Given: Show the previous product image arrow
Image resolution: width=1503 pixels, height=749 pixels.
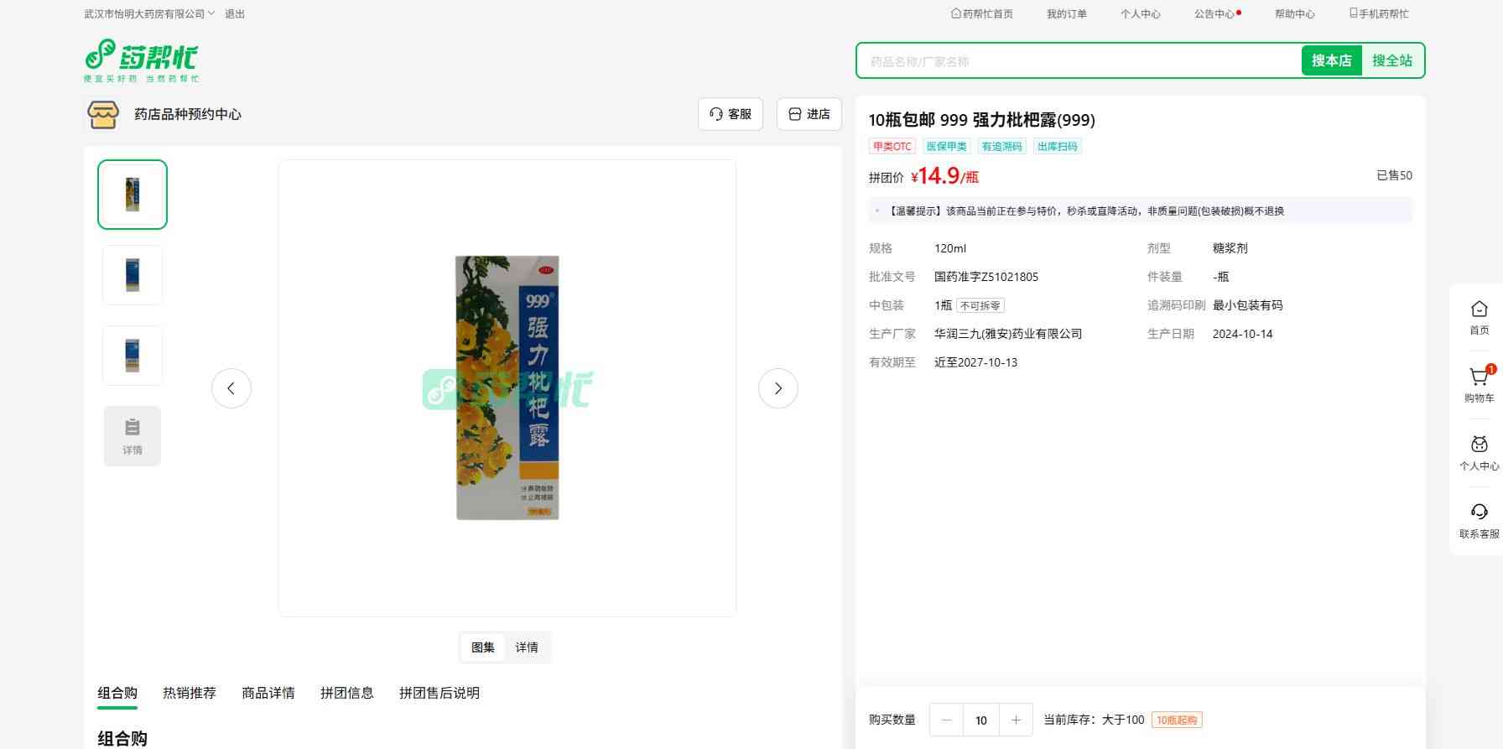Looking at the screenshot, I should point(231,388).
